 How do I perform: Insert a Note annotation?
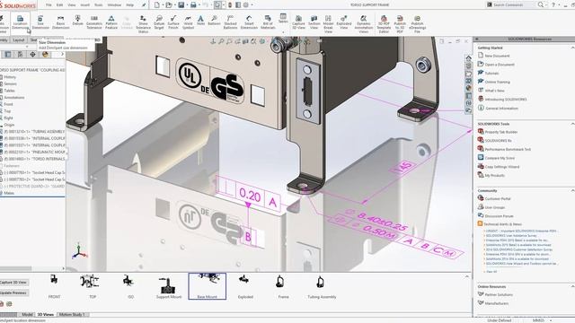[x=200, y=21]
